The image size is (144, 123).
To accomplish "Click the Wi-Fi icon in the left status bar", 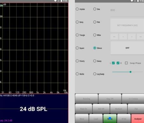I will pyautogui.click(x=55, y=1).
